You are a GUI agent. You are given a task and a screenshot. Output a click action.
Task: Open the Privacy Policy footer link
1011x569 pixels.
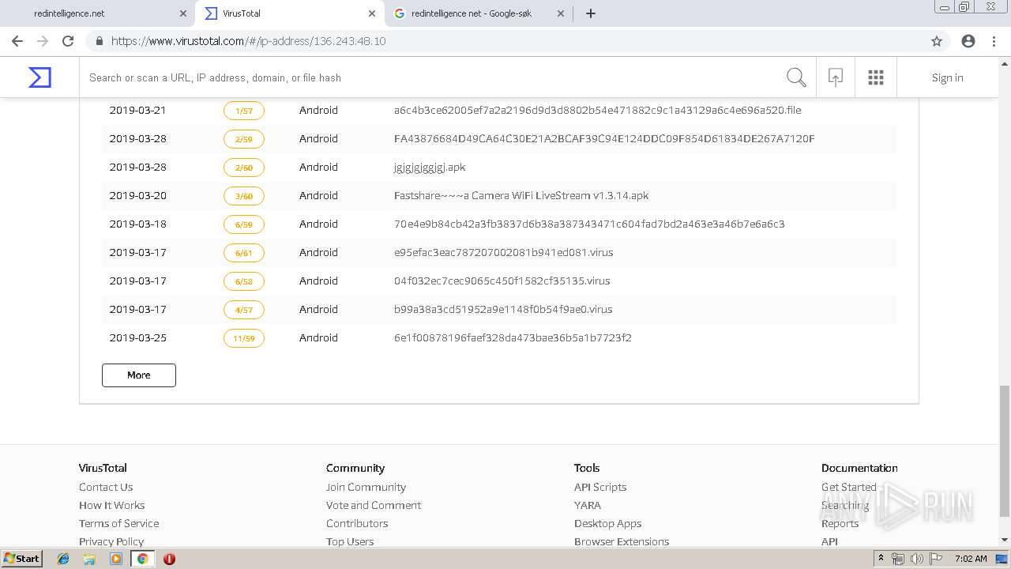pos(111,541)
